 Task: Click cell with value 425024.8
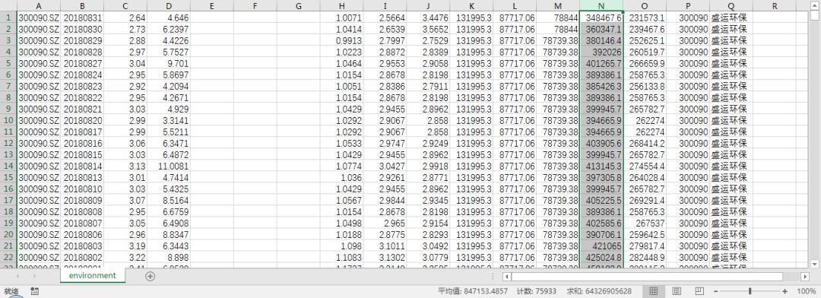(601, 257)
